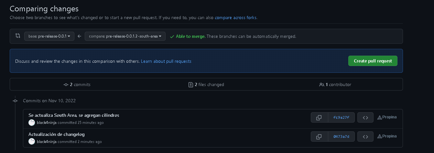
Task: Open the 'Actualización de changelog' commit title
Action: [x=57, y=134]
